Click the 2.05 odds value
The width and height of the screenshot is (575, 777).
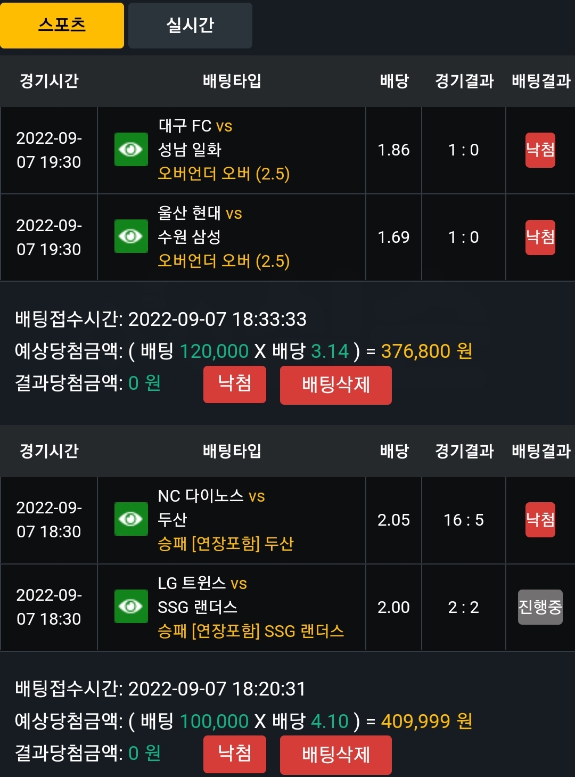coord(393,520)
